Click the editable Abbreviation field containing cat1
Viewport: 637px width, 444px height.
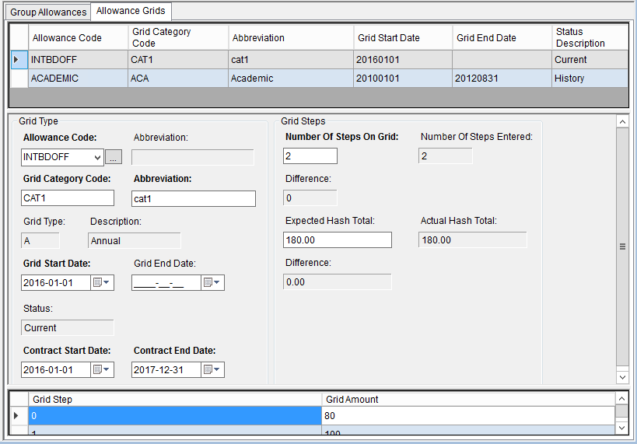pyautogui.click(x=193, y=198)
